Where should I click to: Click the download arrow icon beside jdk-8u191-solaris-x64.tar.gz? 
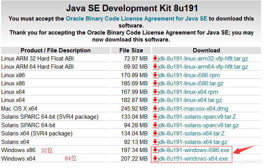(155, 142)
